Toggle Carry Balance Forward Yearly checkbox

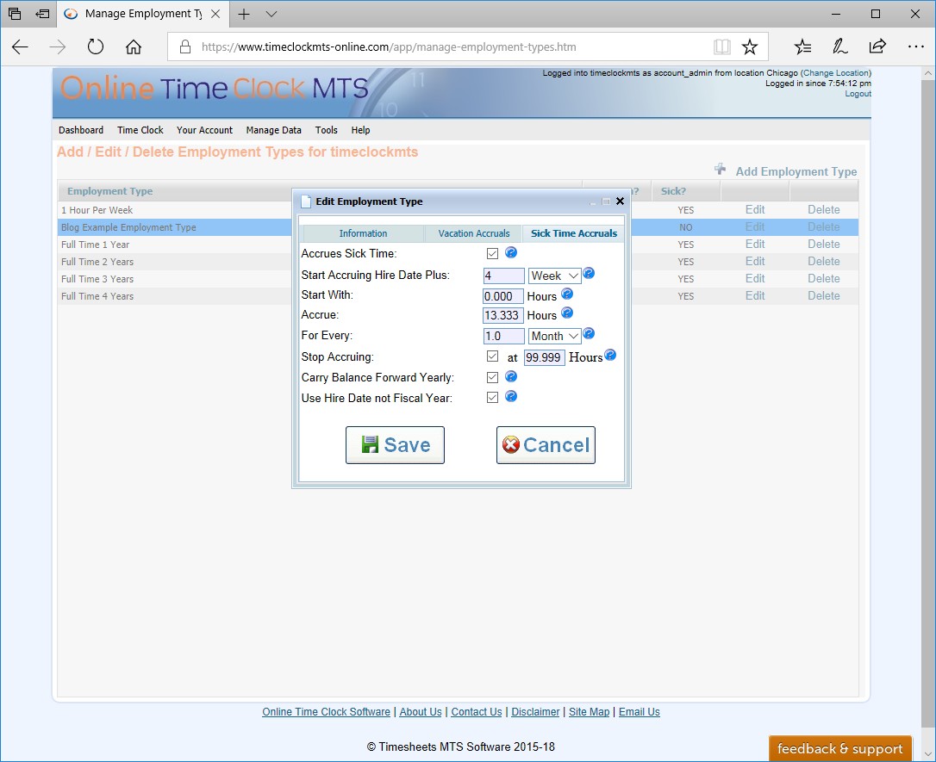coord(492,377)
